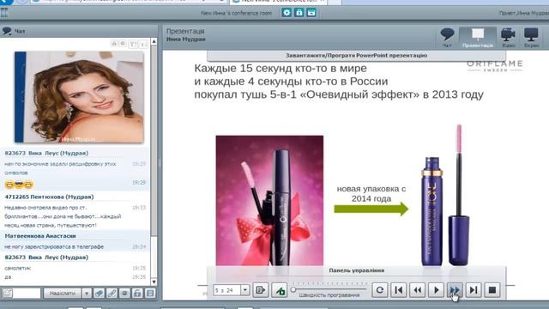Click the last small icon above presenter photo
Image resolution: width=549 pixels, height=309 pixels.
(143, 44)
